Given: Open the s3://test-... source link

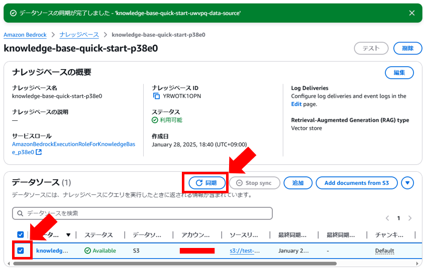Looking at the screenshot, I should point(245,251).
